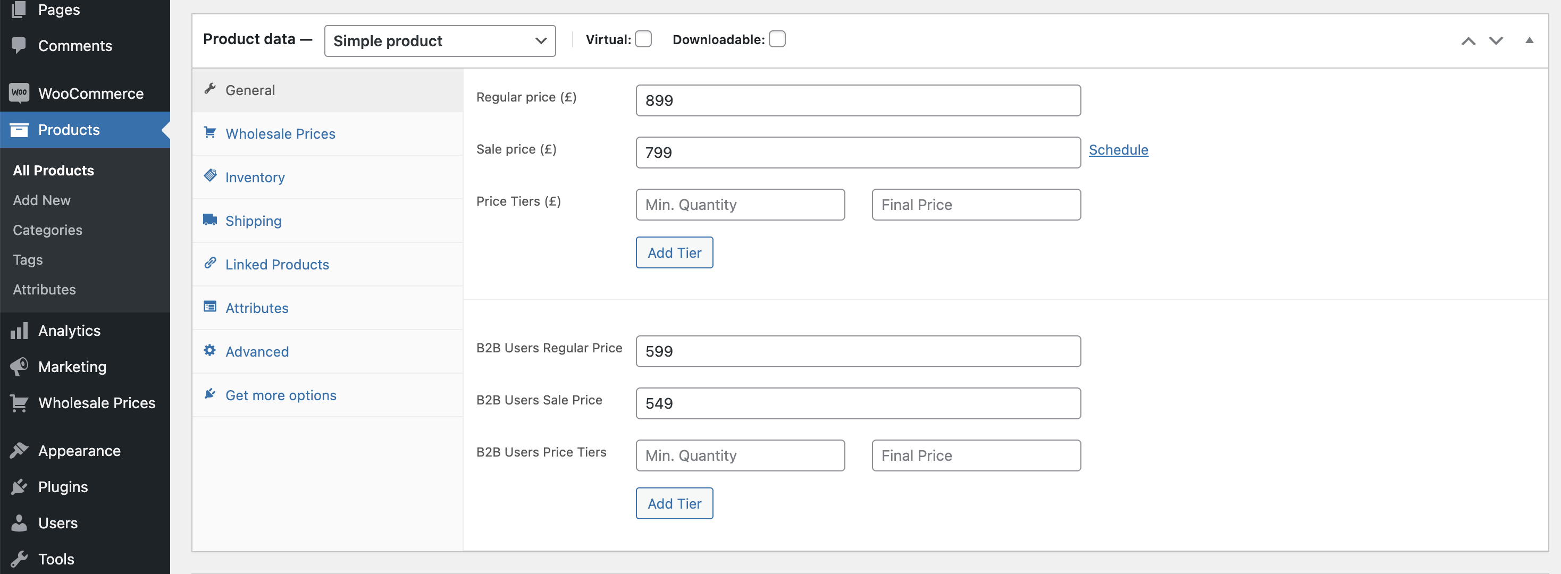Click the Wholesale Prices cart icon in sidebar

point(19,403)
